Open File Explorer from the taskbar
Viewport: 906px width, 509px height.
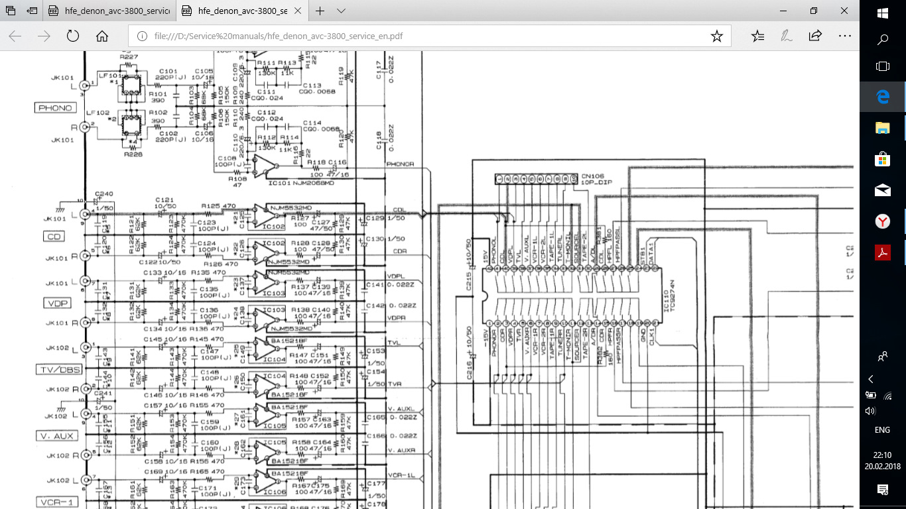[x=883, y=128]
